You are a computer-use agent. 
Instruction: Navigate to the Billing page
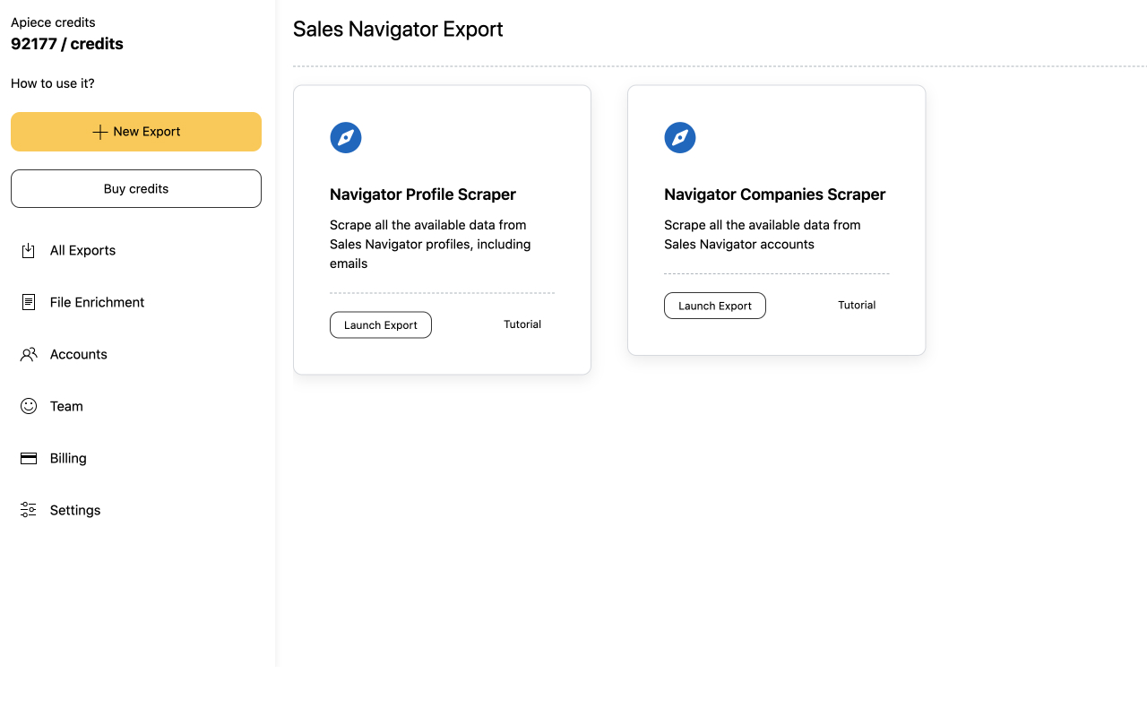(68, 458)
